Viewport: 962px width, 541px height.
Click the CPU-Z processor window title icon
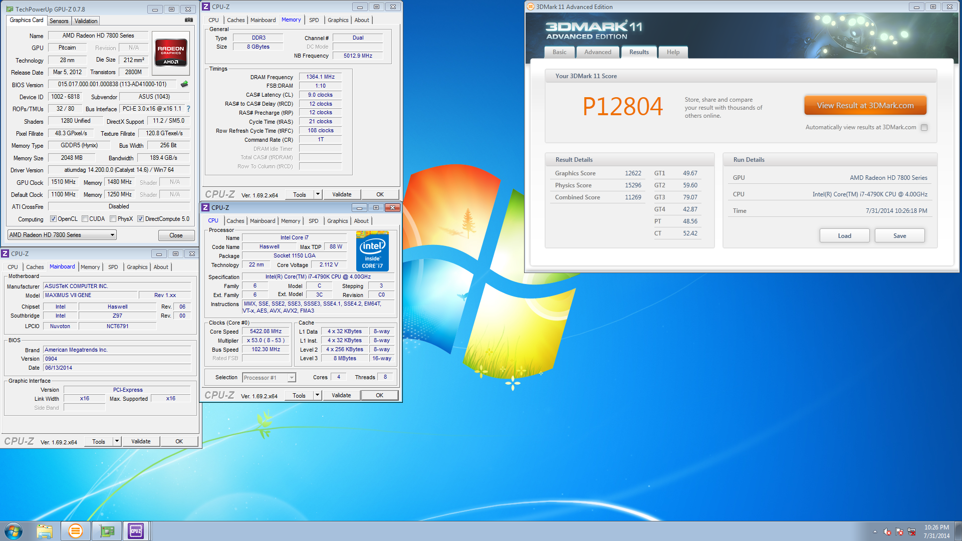[205, 207]
